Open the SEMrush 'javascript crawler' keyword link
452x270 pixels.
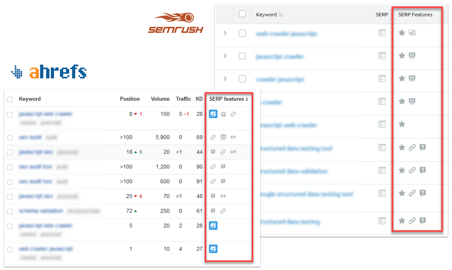click(x=280, y=57)
